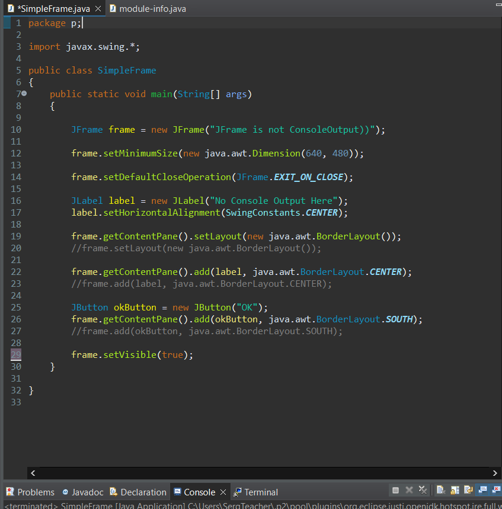Click the Javadoc @ icon
The image size is (502, 509).
click(x=65, y=492)
